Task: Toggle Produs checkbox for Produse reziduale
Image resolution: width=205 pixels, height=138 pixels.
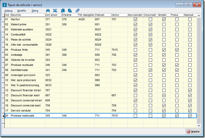Action: (x=177, y=65)
